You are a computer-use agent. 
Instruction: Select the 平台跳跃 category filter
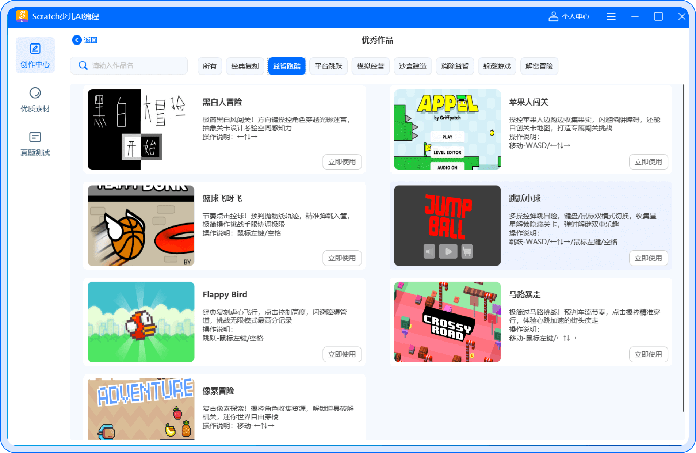coord(328,66)
